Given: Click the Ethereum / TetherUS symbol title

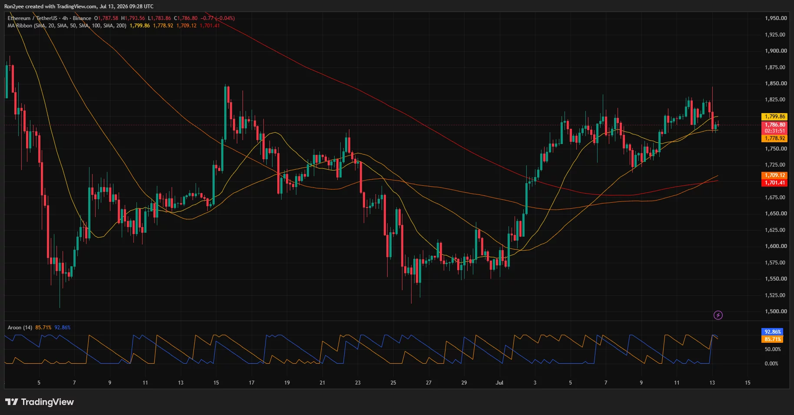Looking at the screenshot, I should tap(32, 18).
